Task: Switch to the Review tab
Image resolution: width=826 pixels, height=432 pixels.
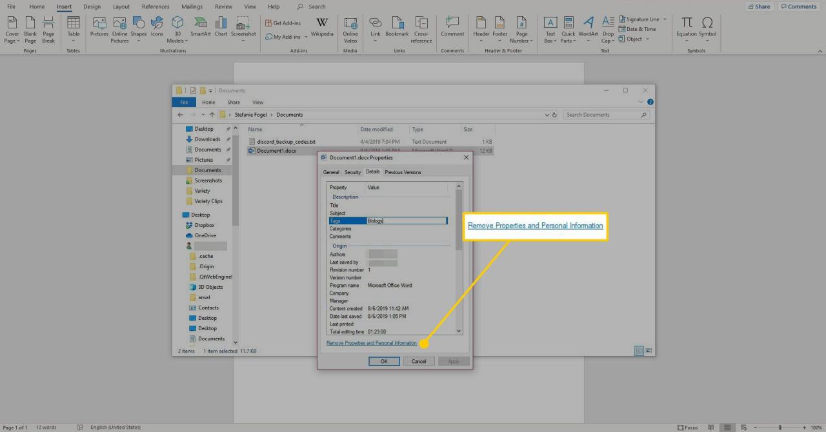Action: [x=224, y=6]
